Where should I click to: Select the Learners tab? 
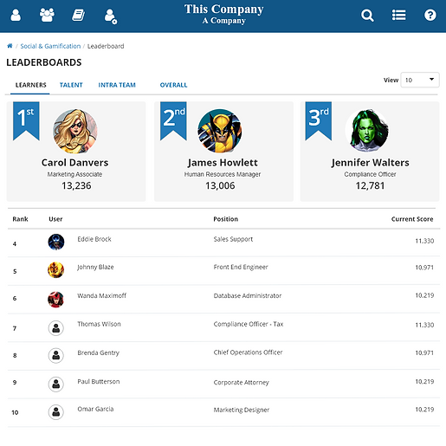(x=30, y=85)
